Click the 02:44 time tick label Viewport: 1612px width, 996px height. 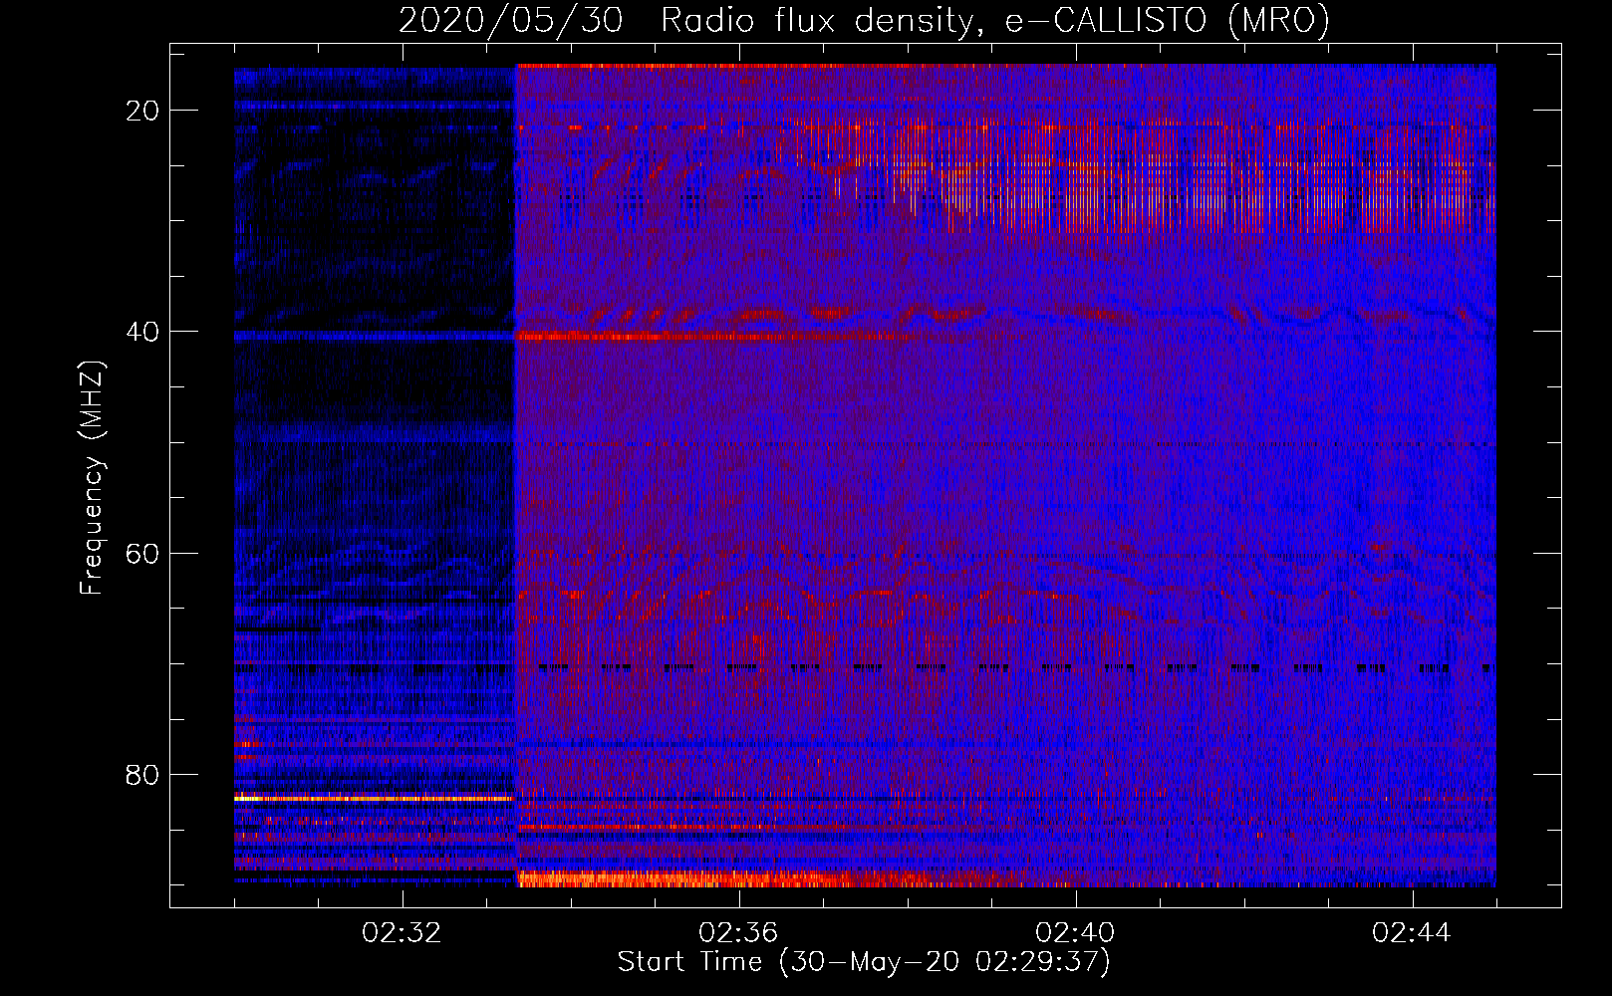click(x=1412, y=933)
